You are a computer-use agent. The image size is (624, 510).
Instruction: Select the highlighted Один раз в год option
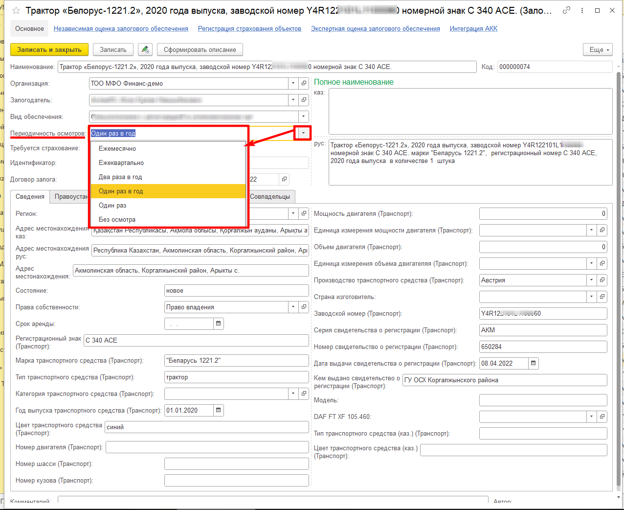tap(168, 191)
